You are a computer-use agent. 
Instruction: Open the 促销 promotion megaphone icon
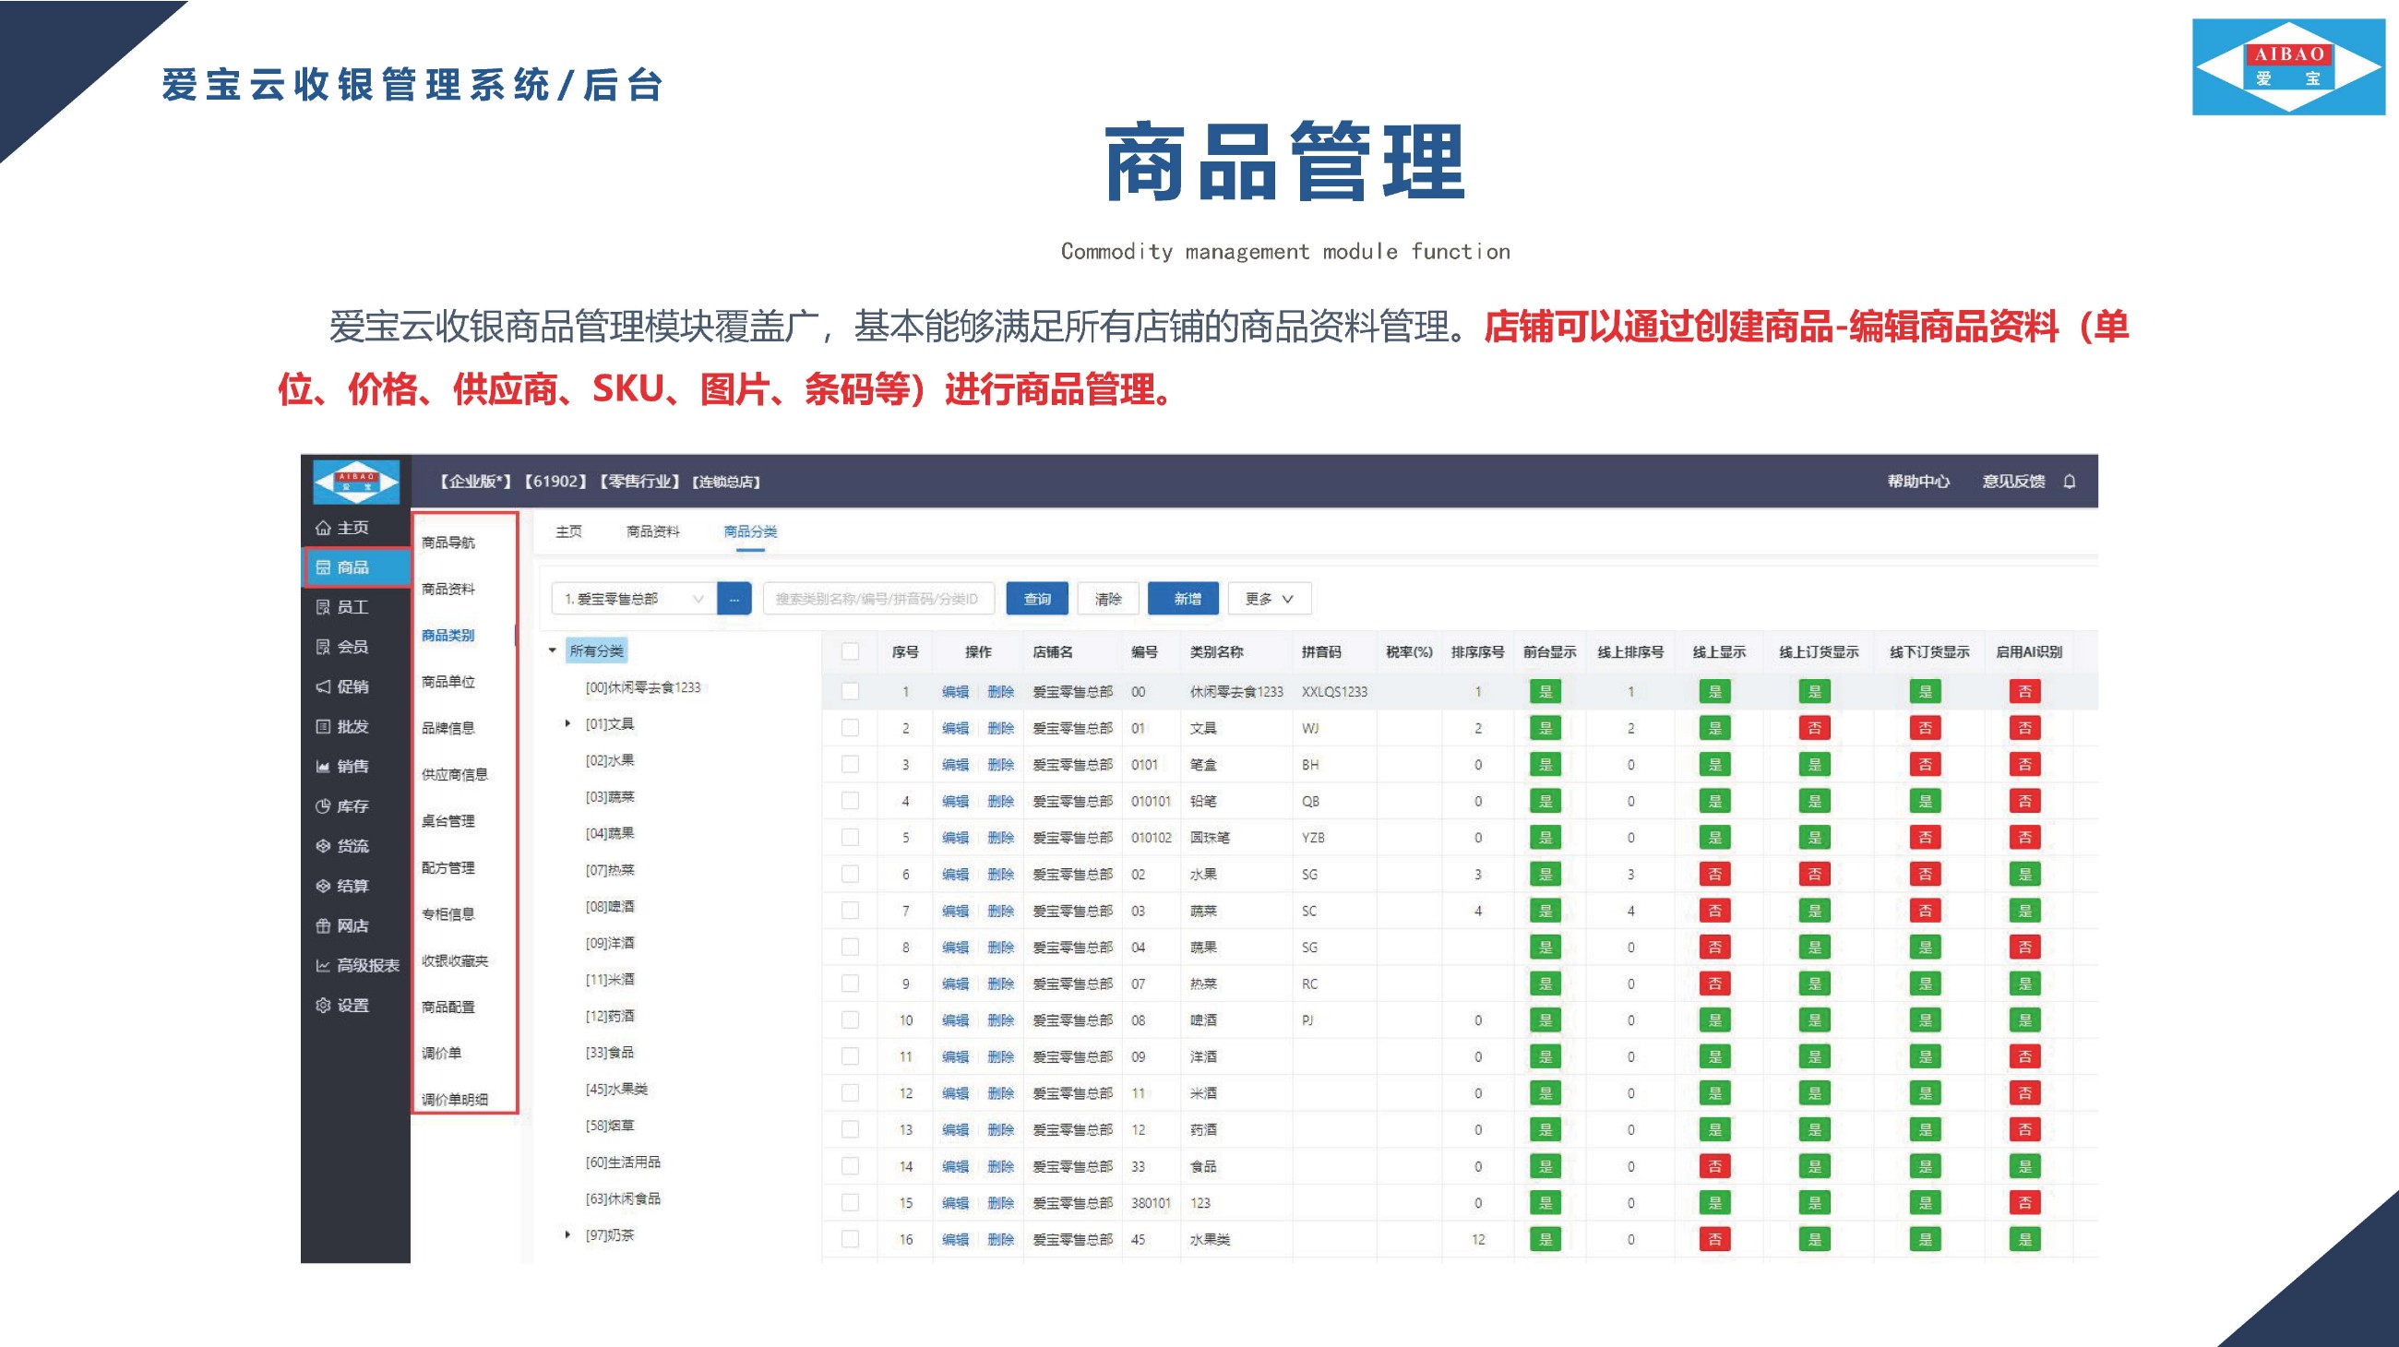pyautogui.click(x=323, y=687)
